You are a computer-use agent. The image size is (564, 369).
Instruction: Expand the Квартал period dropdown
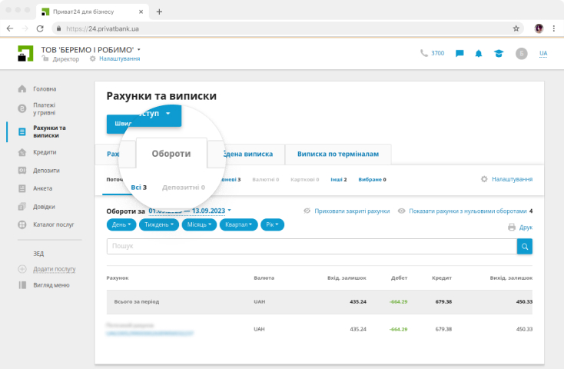pos(237,225)
